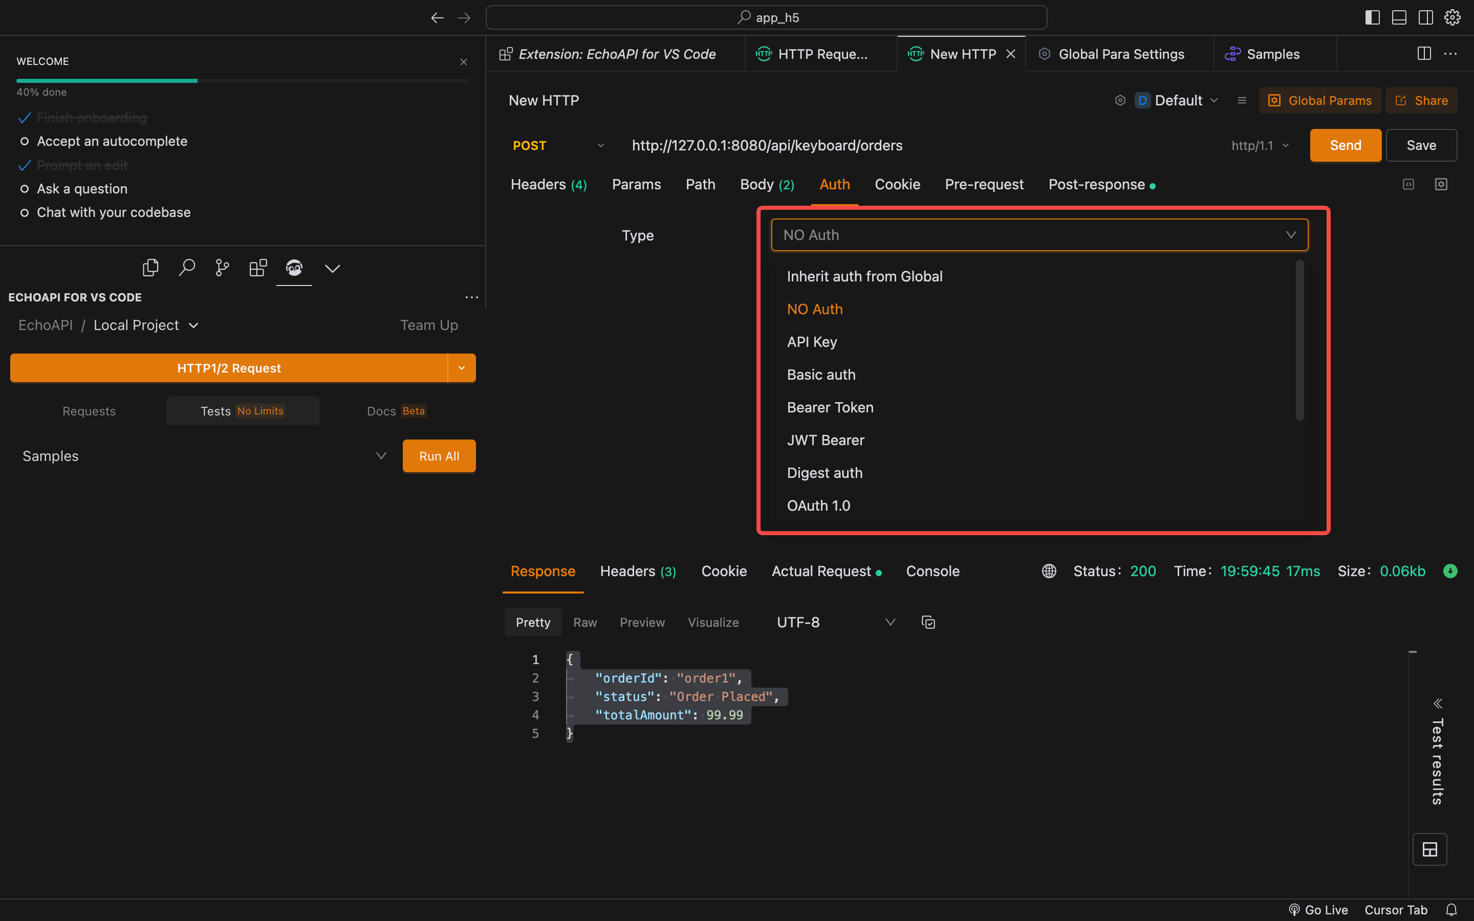This screenshot has height=921, width=1474.
Task: Open HTTP1/2 Request split-button arrow
Action: pos(462,368)
